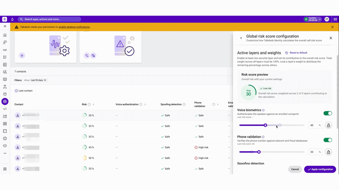The width and height of the screenshot is (339, 190).
Task: Click High risk in the 50 % row
Action: [x=202, y=158]
